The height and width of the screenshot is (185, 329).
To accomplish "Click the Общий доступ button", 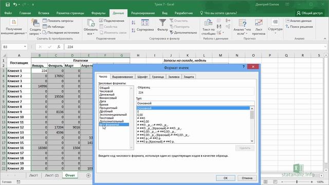I will pos(309,13).
